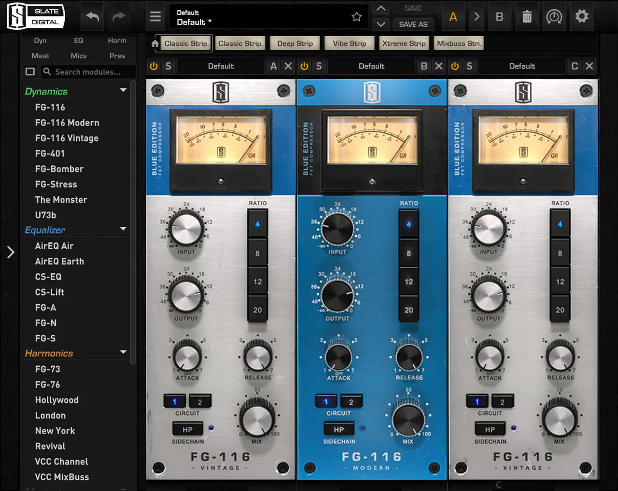Enable HP sidechain on third FG-116 Vintage
The width and height of the screenshot is (618, 491).
490,429
